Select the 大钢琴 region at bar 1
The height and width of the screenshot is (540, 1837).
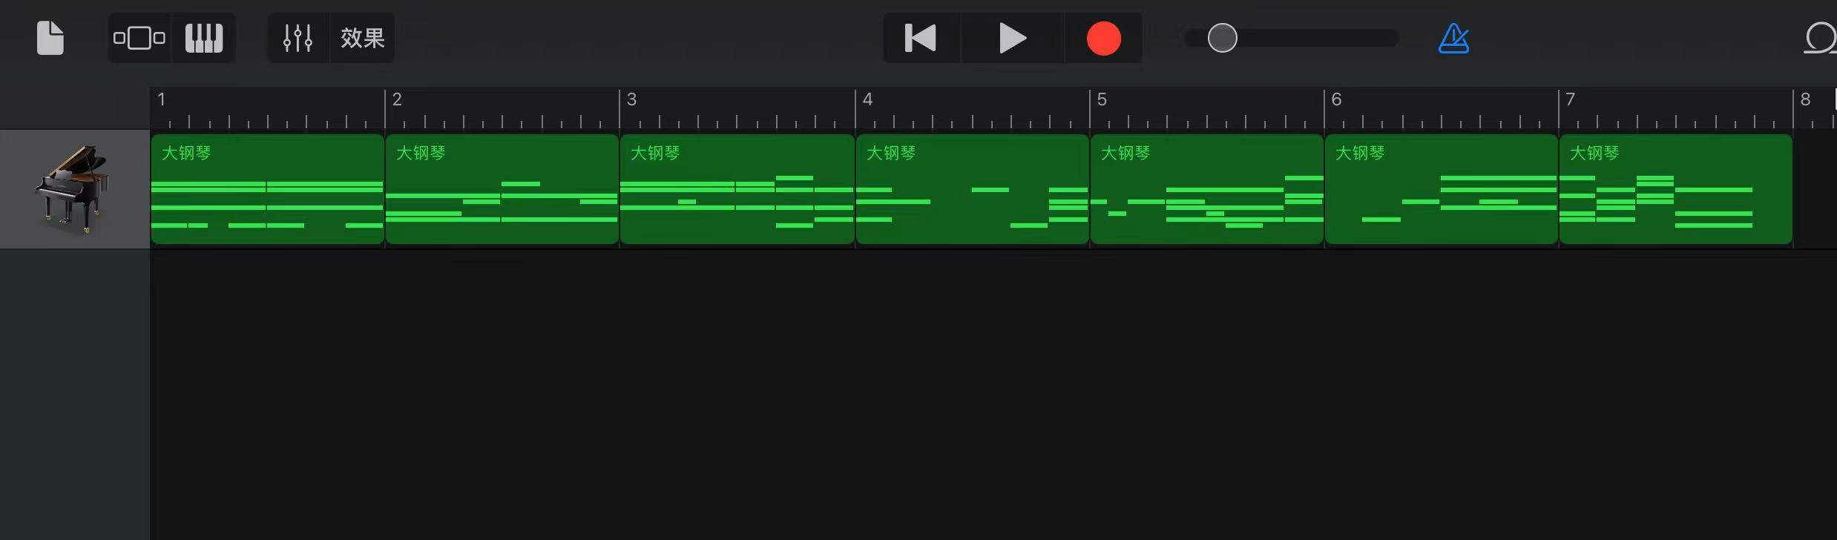click(x=268, y=189)
